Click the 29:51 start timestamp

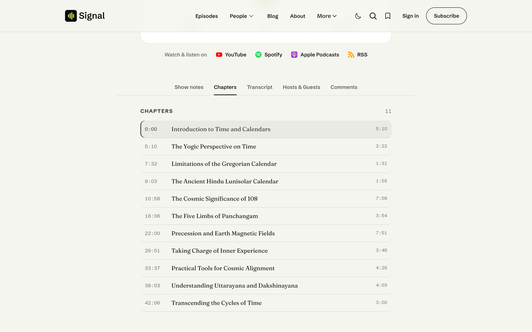152,251
